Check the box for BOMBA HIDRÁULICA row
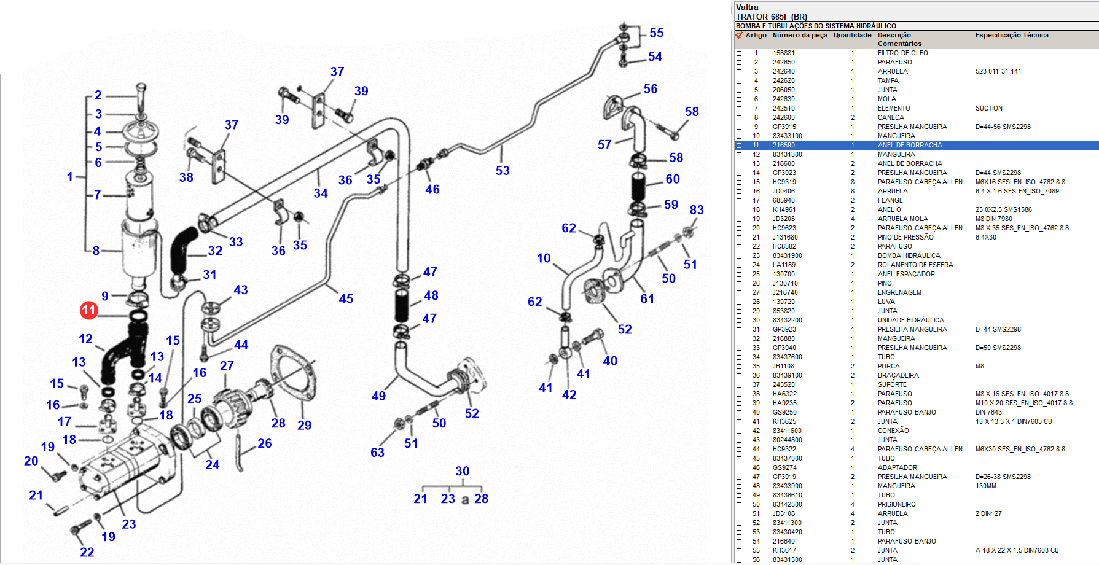This screenshot has width=1099, height=565. [739, 256]
